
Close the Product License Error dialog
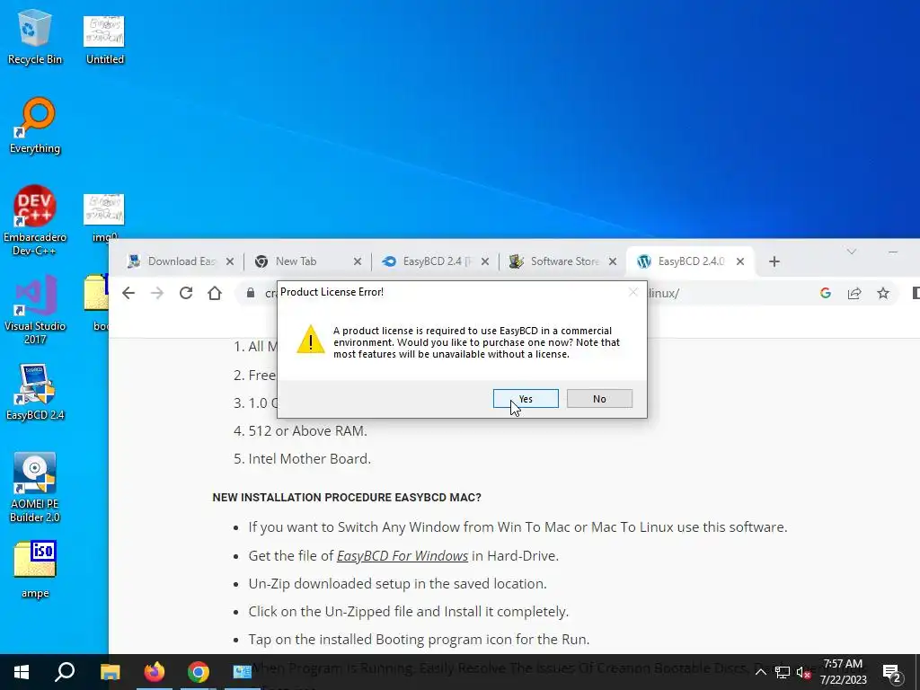[x=632, y=292]
